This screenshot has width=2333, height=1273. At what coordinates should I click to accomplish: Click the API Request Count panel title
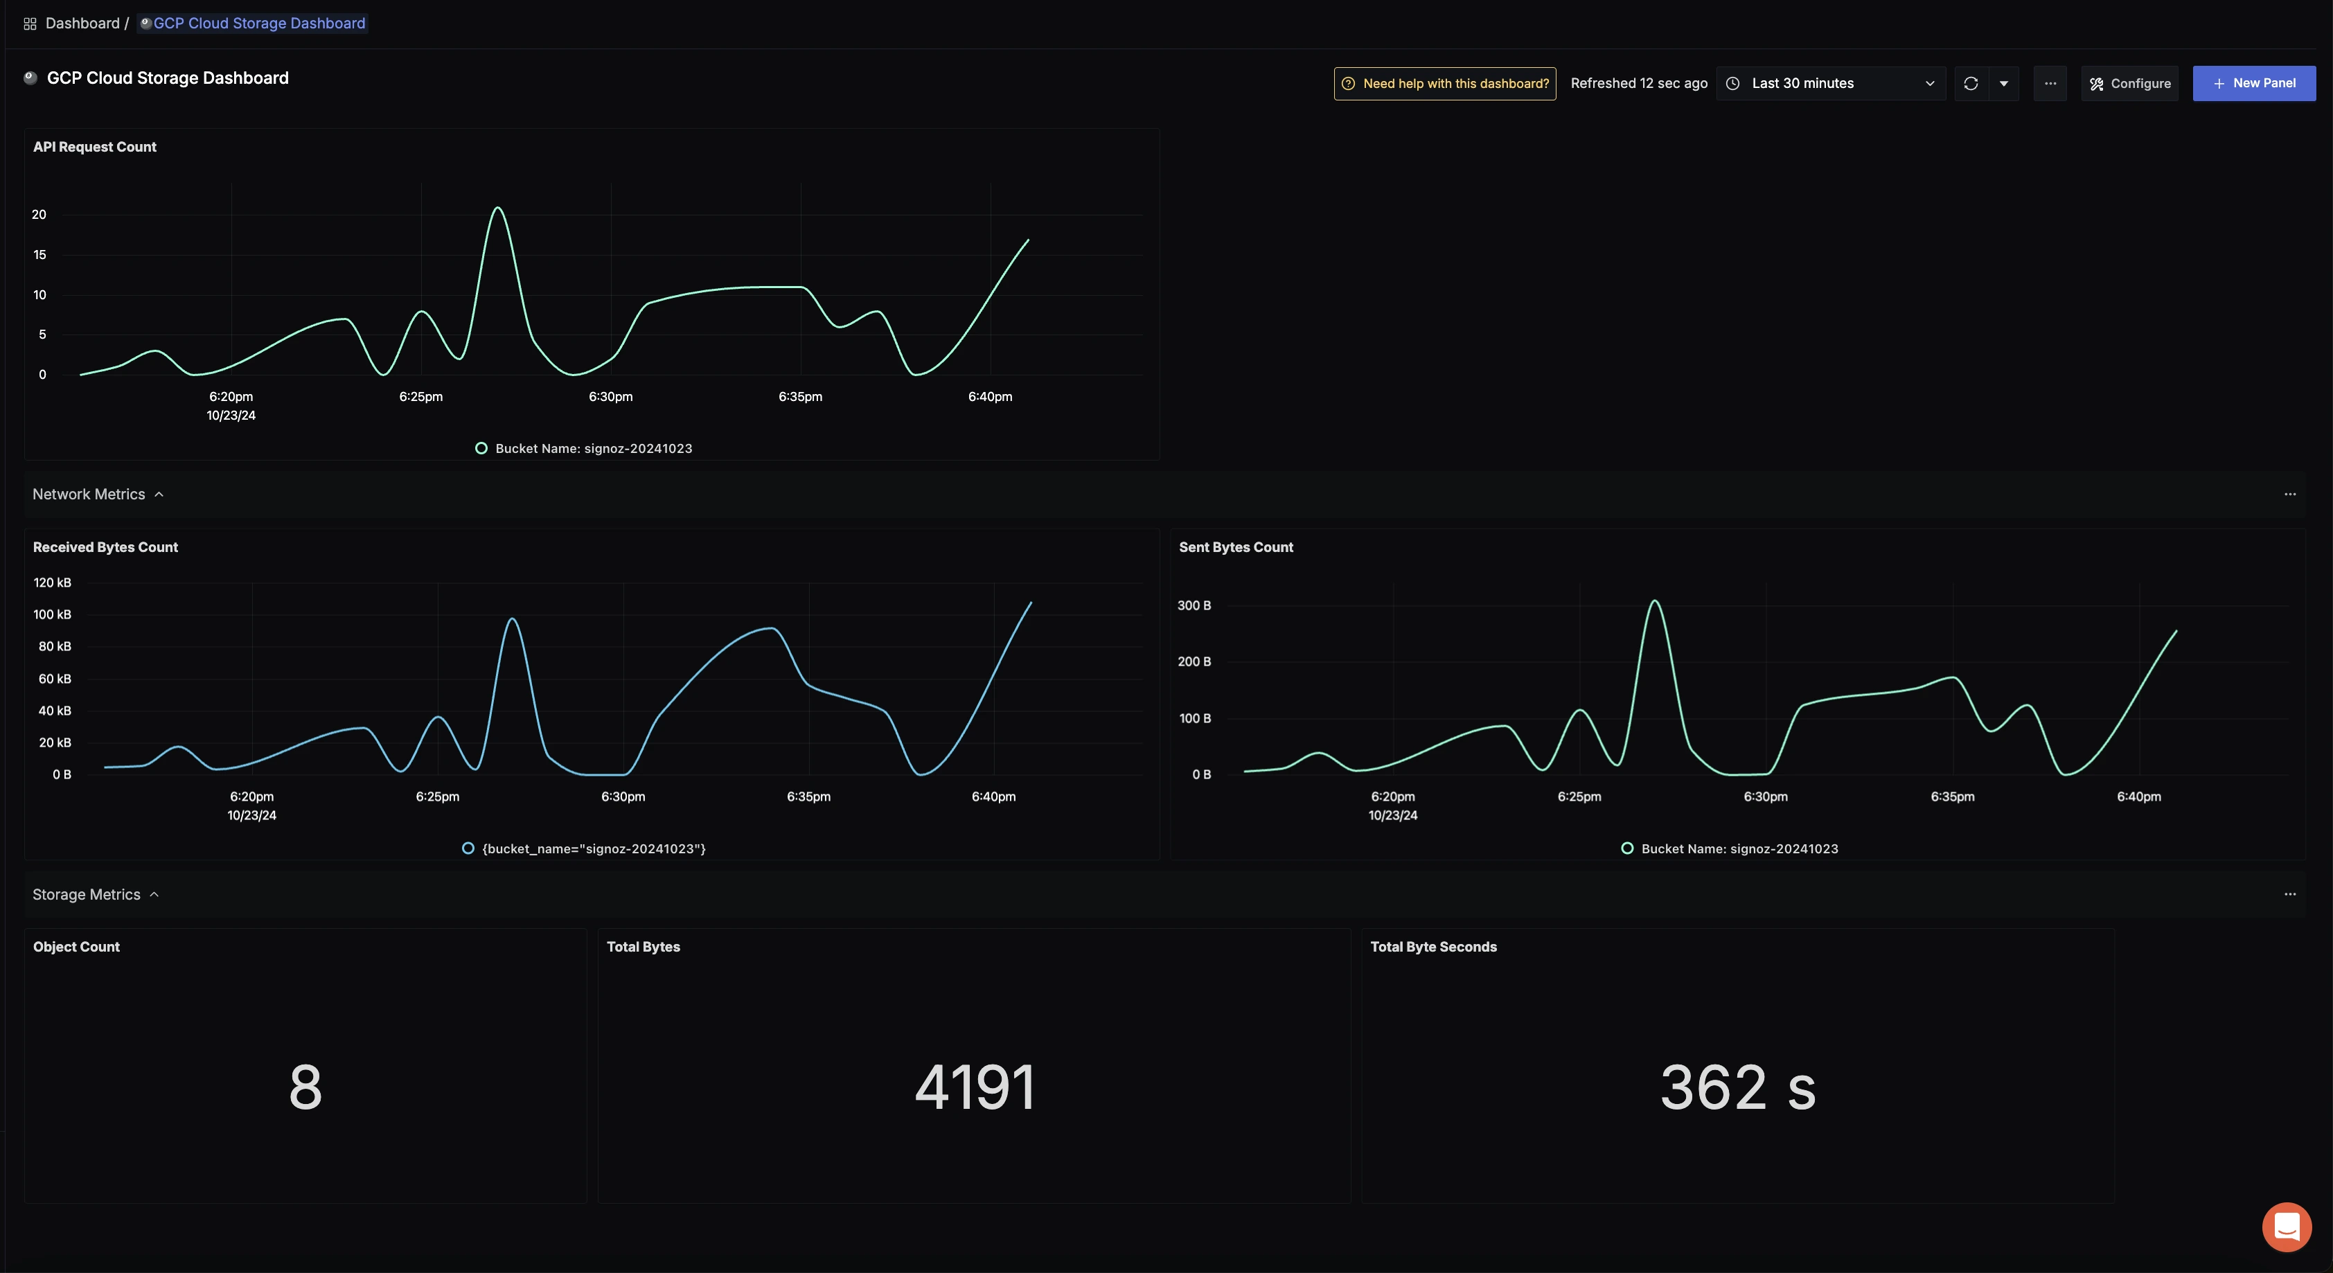tap(94, 147)
